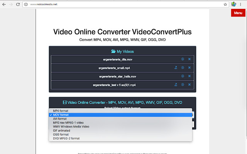247x154 pixels.
Task: Remove the ergerertererte_test mp4 entry
Action: [x=189, y=85]
